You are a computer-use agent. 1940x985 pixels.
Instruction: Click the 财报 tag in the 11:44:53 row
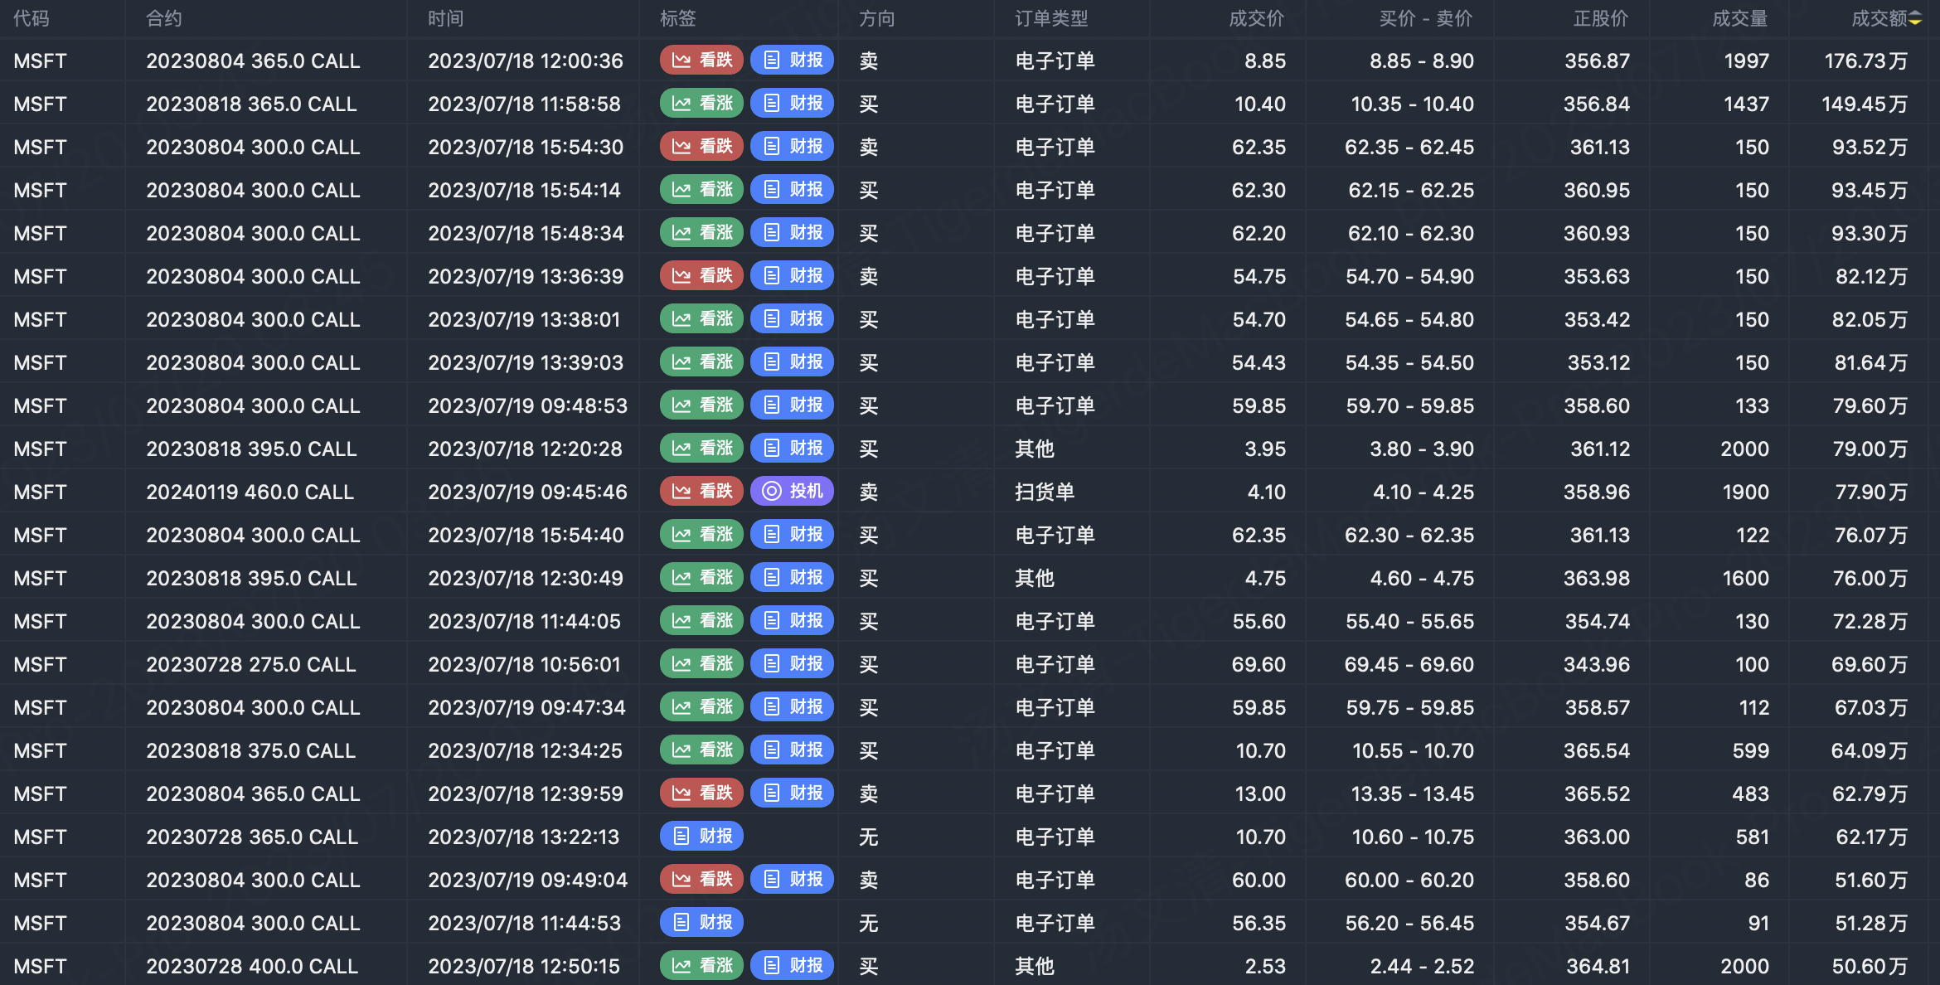(701, 922)
